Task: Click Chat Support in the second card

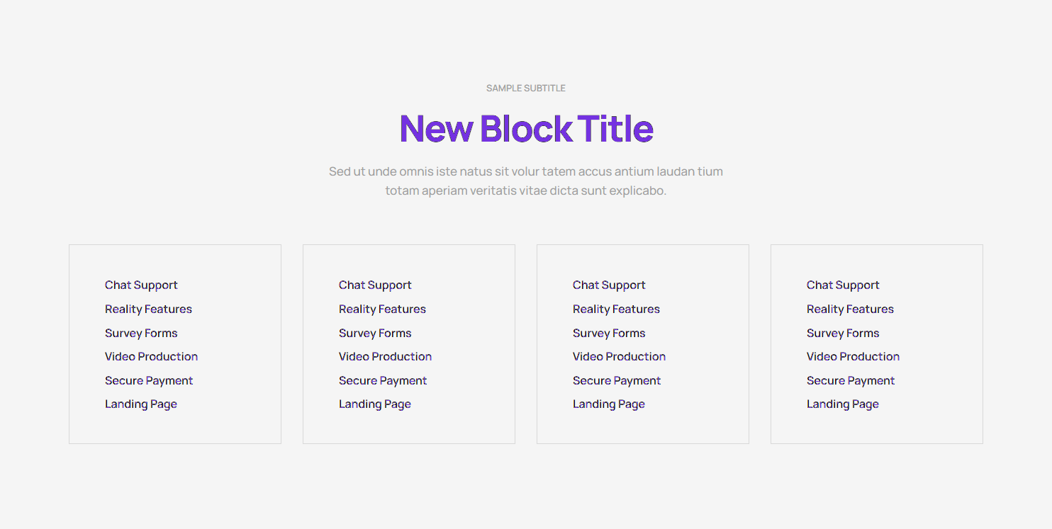Action: tap(375, 285)
